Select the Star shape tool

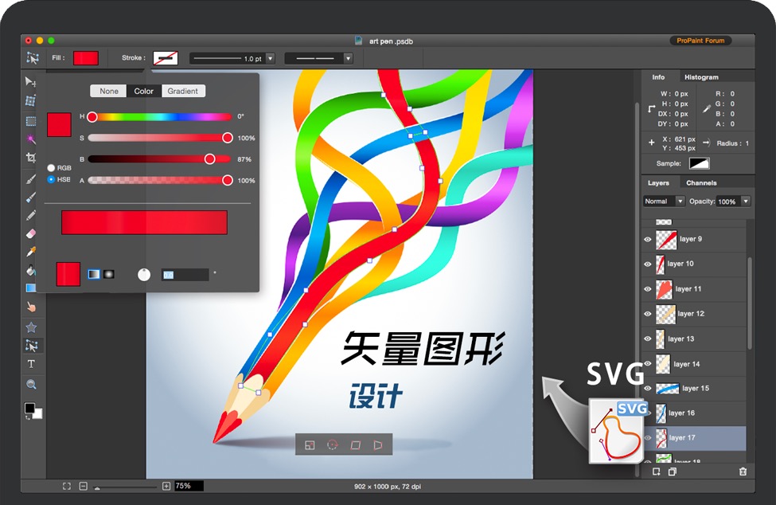(x=31, y=327)
